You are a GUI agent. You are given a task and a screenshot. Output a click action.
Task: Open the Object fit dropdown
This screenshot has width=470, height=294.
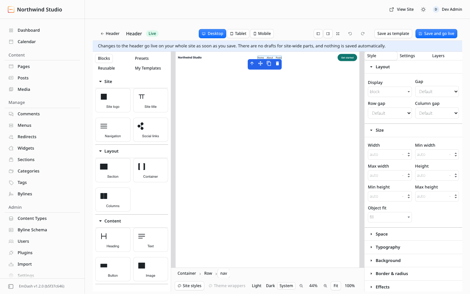[x=390, y=217]
